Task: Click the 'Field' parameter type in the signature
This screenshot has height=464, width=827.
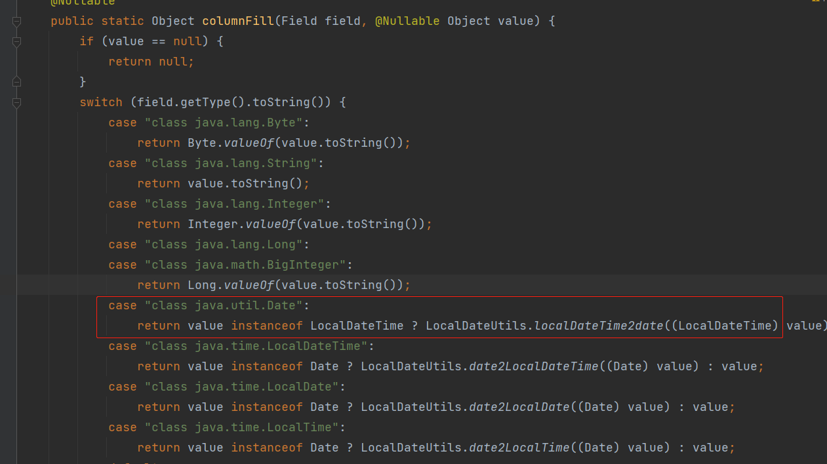Action: click(x=299, y=21)
